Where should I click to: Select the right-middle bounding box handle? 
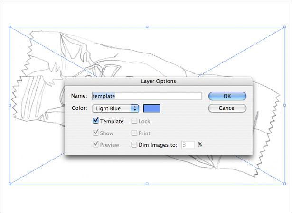(284, 105)
